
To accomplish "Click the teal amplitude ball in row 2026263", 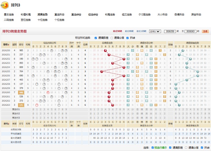I will (179, 105).
